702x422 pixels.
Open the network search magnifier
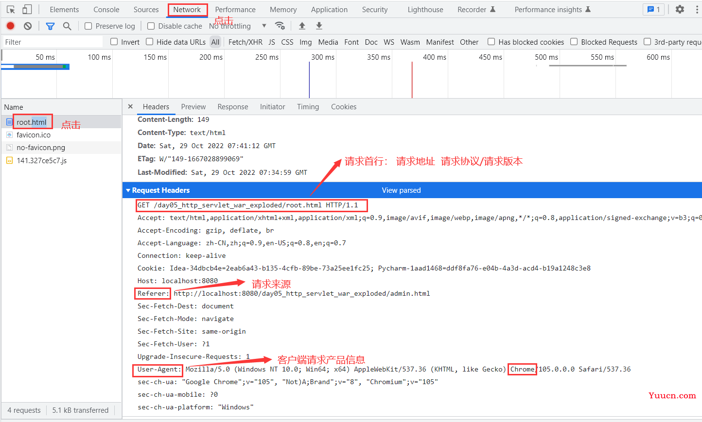(67, 26)
